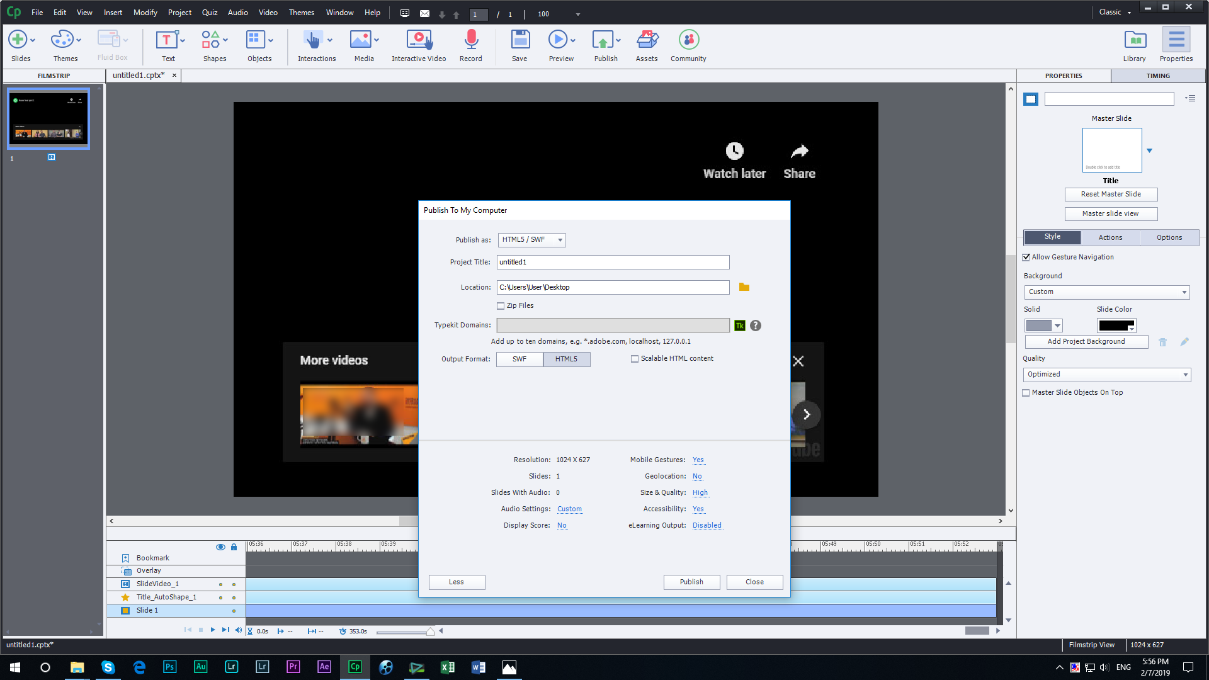
Task: Click the Typekit Tk icon
Action: [740, 326]
